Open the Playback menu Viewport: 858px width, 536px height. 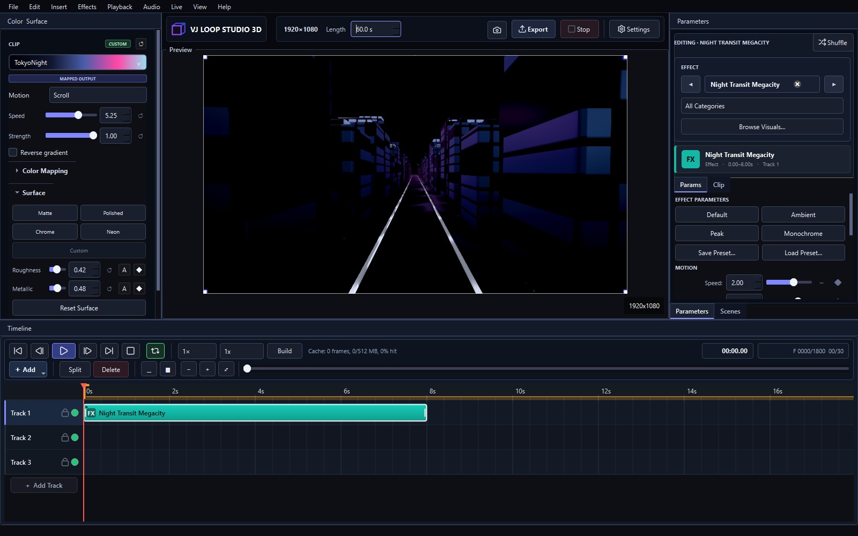click(120, 6)
